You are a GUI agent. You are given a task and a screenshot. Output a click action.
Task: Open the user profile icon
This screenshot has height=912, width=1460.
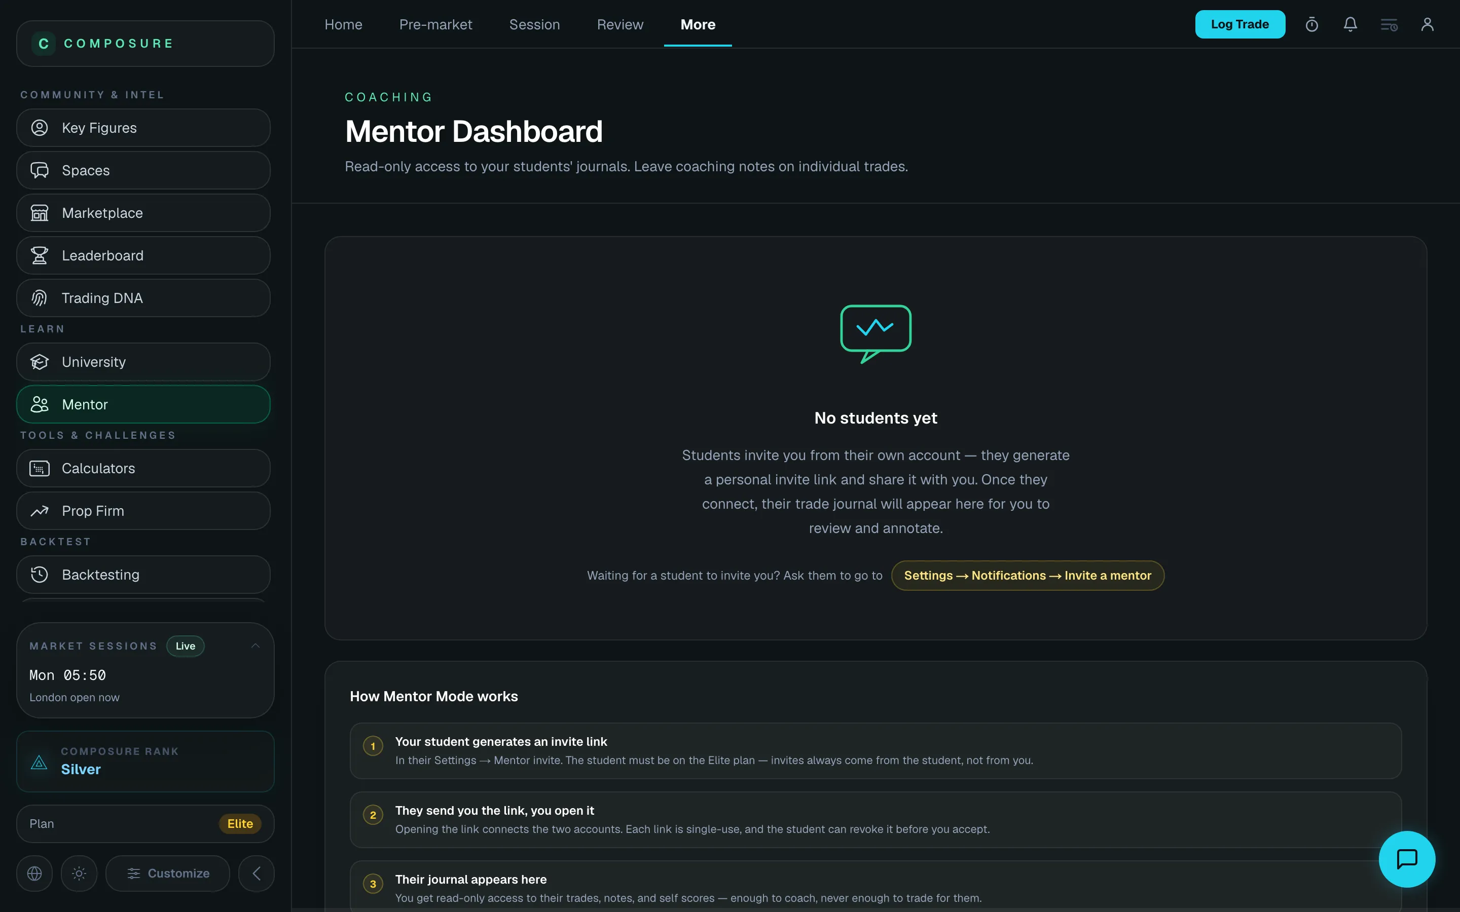tap(1428, 25)
